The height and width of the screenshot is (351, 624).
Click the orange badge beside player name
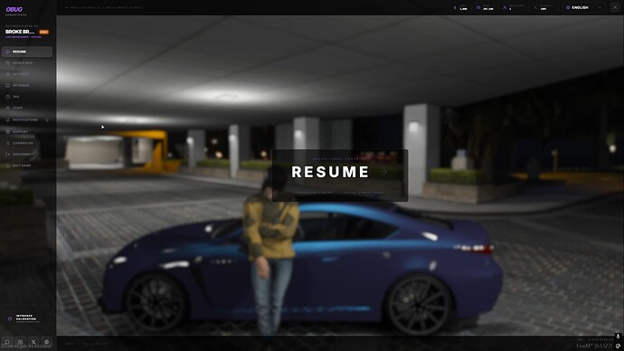pyautogui.click(x=43, y=32)
